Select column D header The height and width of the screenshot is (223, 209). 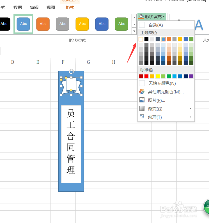(x=13, y=62)
